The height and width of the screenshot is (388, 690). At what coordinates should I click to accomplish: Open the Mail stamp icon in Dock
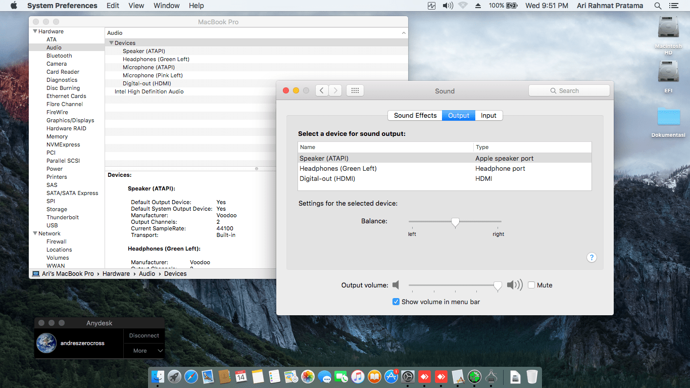(x=208, y=376)
